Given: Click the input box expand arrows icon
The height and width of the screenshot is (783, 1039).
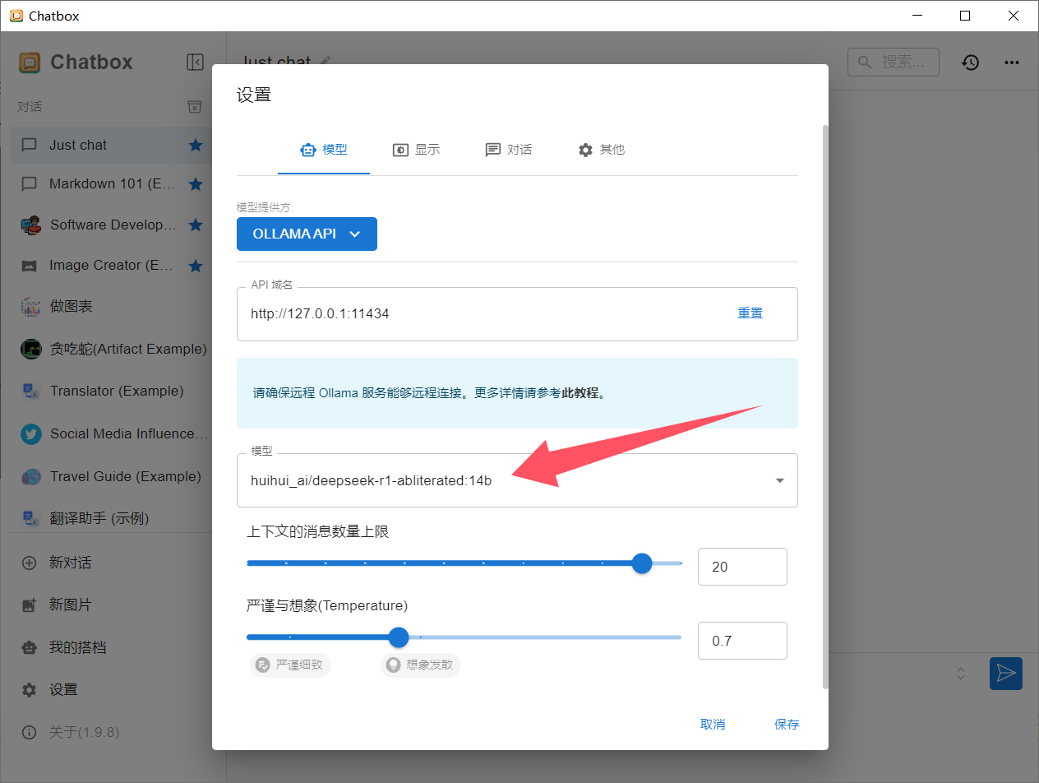Looking at the screenshot, I should point(960,674).
